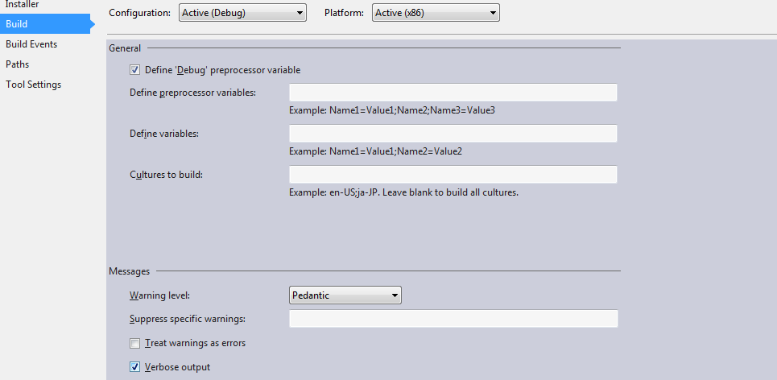The width and height of the screenshot is (777, 380).
Task: Click the Verbose output label
Action: (177, 367)
